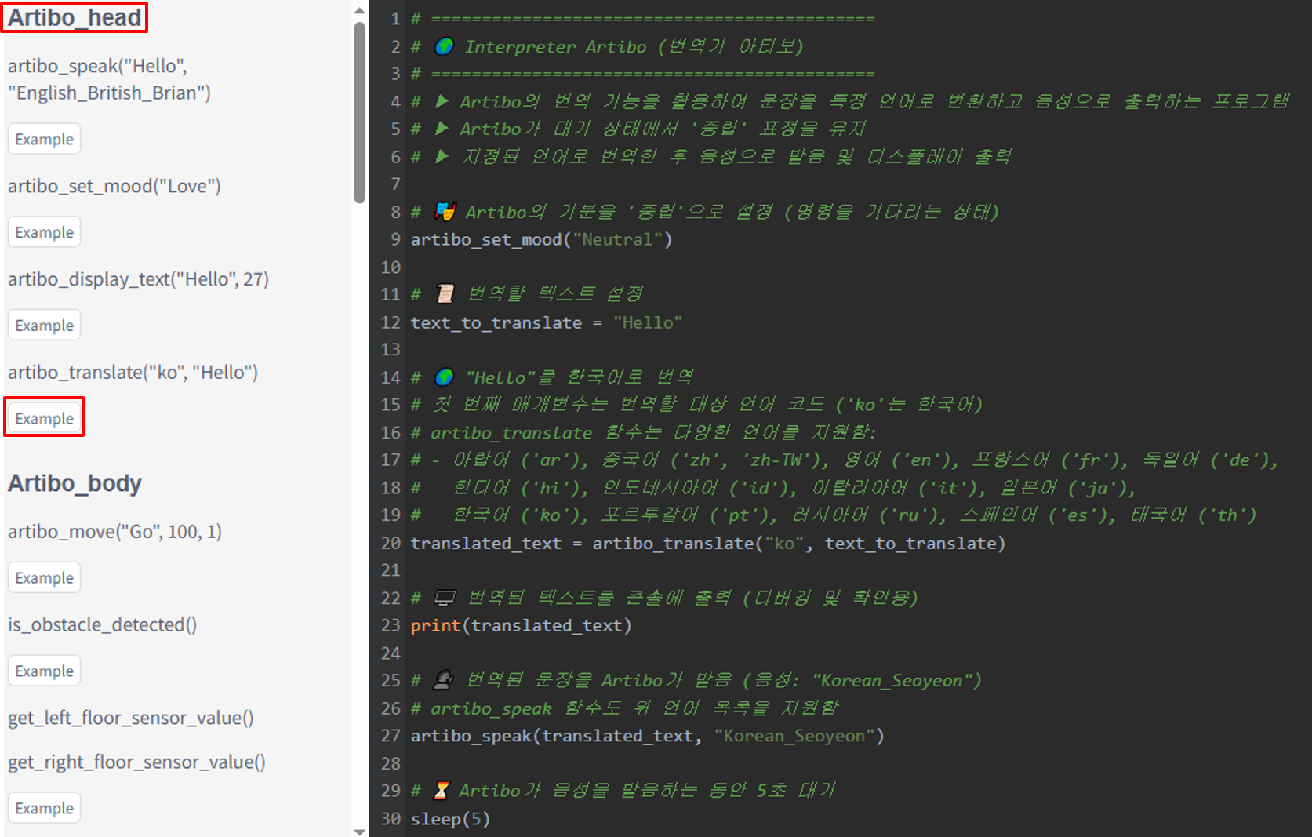Click the "Hello" string on line 12
Viewport: 1312px width, 837px height.
pos(647,322)
